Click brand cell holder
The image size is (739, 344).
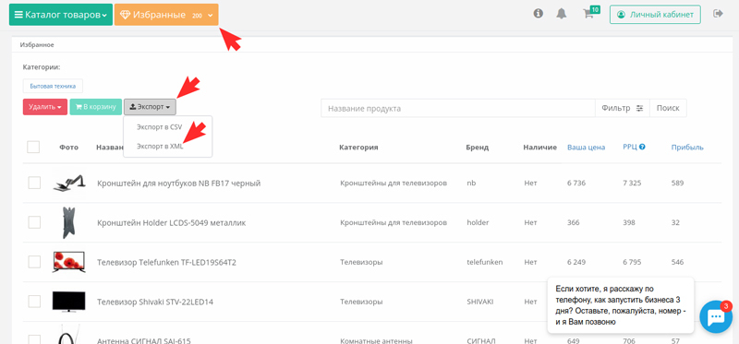pos(478,222)
